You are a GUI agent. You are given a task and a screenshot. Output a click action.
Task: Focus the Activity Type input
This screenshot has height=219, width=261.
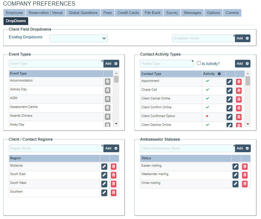(167, 64)
